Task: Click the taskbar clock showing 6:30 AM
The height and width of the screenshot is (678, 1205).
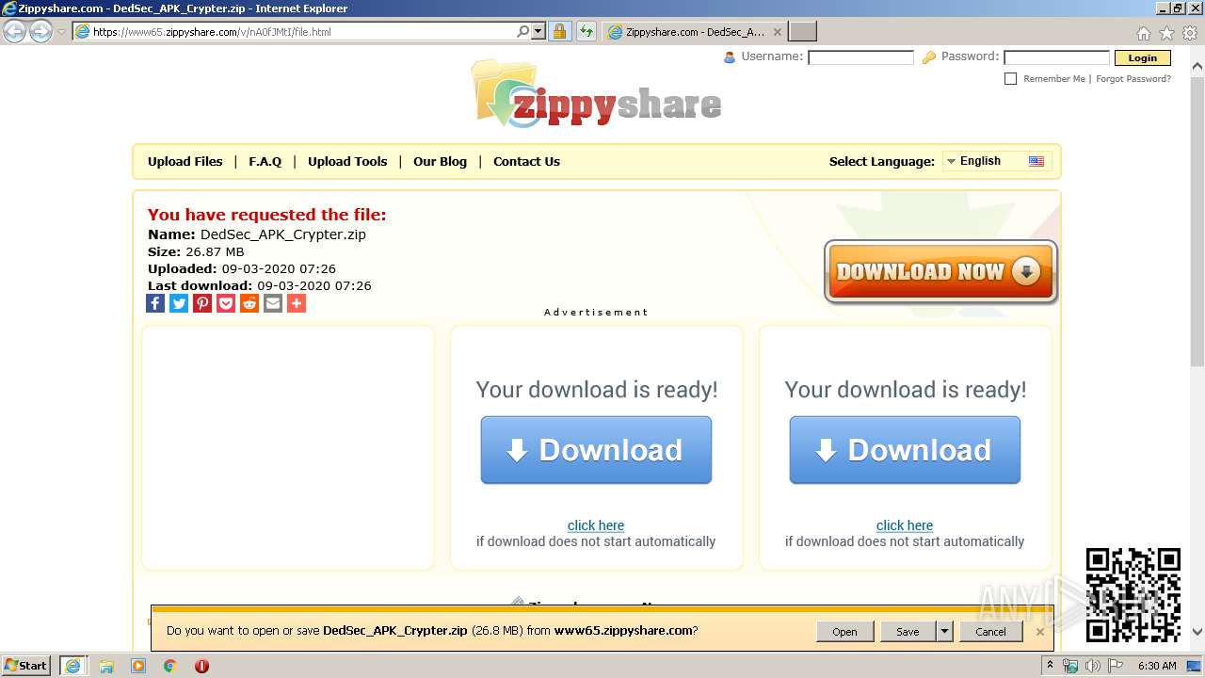Action: click(x=1157, y=666)
